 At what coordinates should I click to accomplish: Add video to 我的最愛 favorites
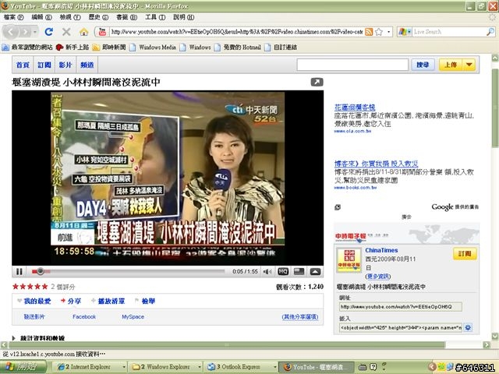(x=34, y=301)
